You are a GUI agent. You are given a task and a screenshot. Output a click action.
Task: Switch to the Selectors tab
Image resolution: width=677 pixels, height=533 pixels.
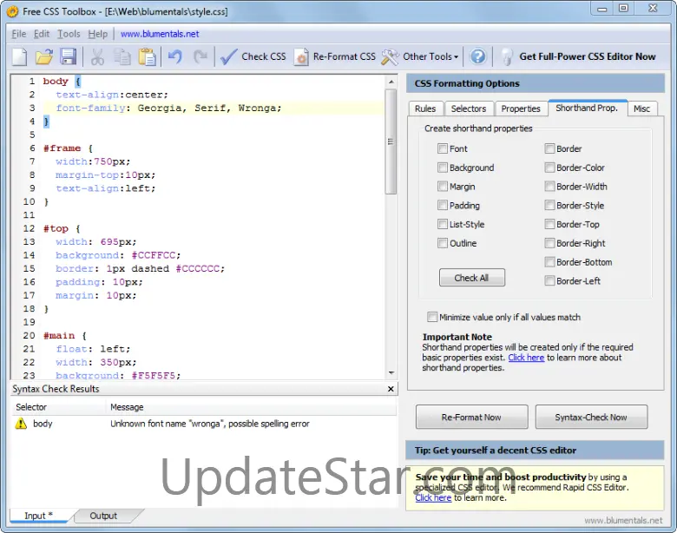point(469,109)
